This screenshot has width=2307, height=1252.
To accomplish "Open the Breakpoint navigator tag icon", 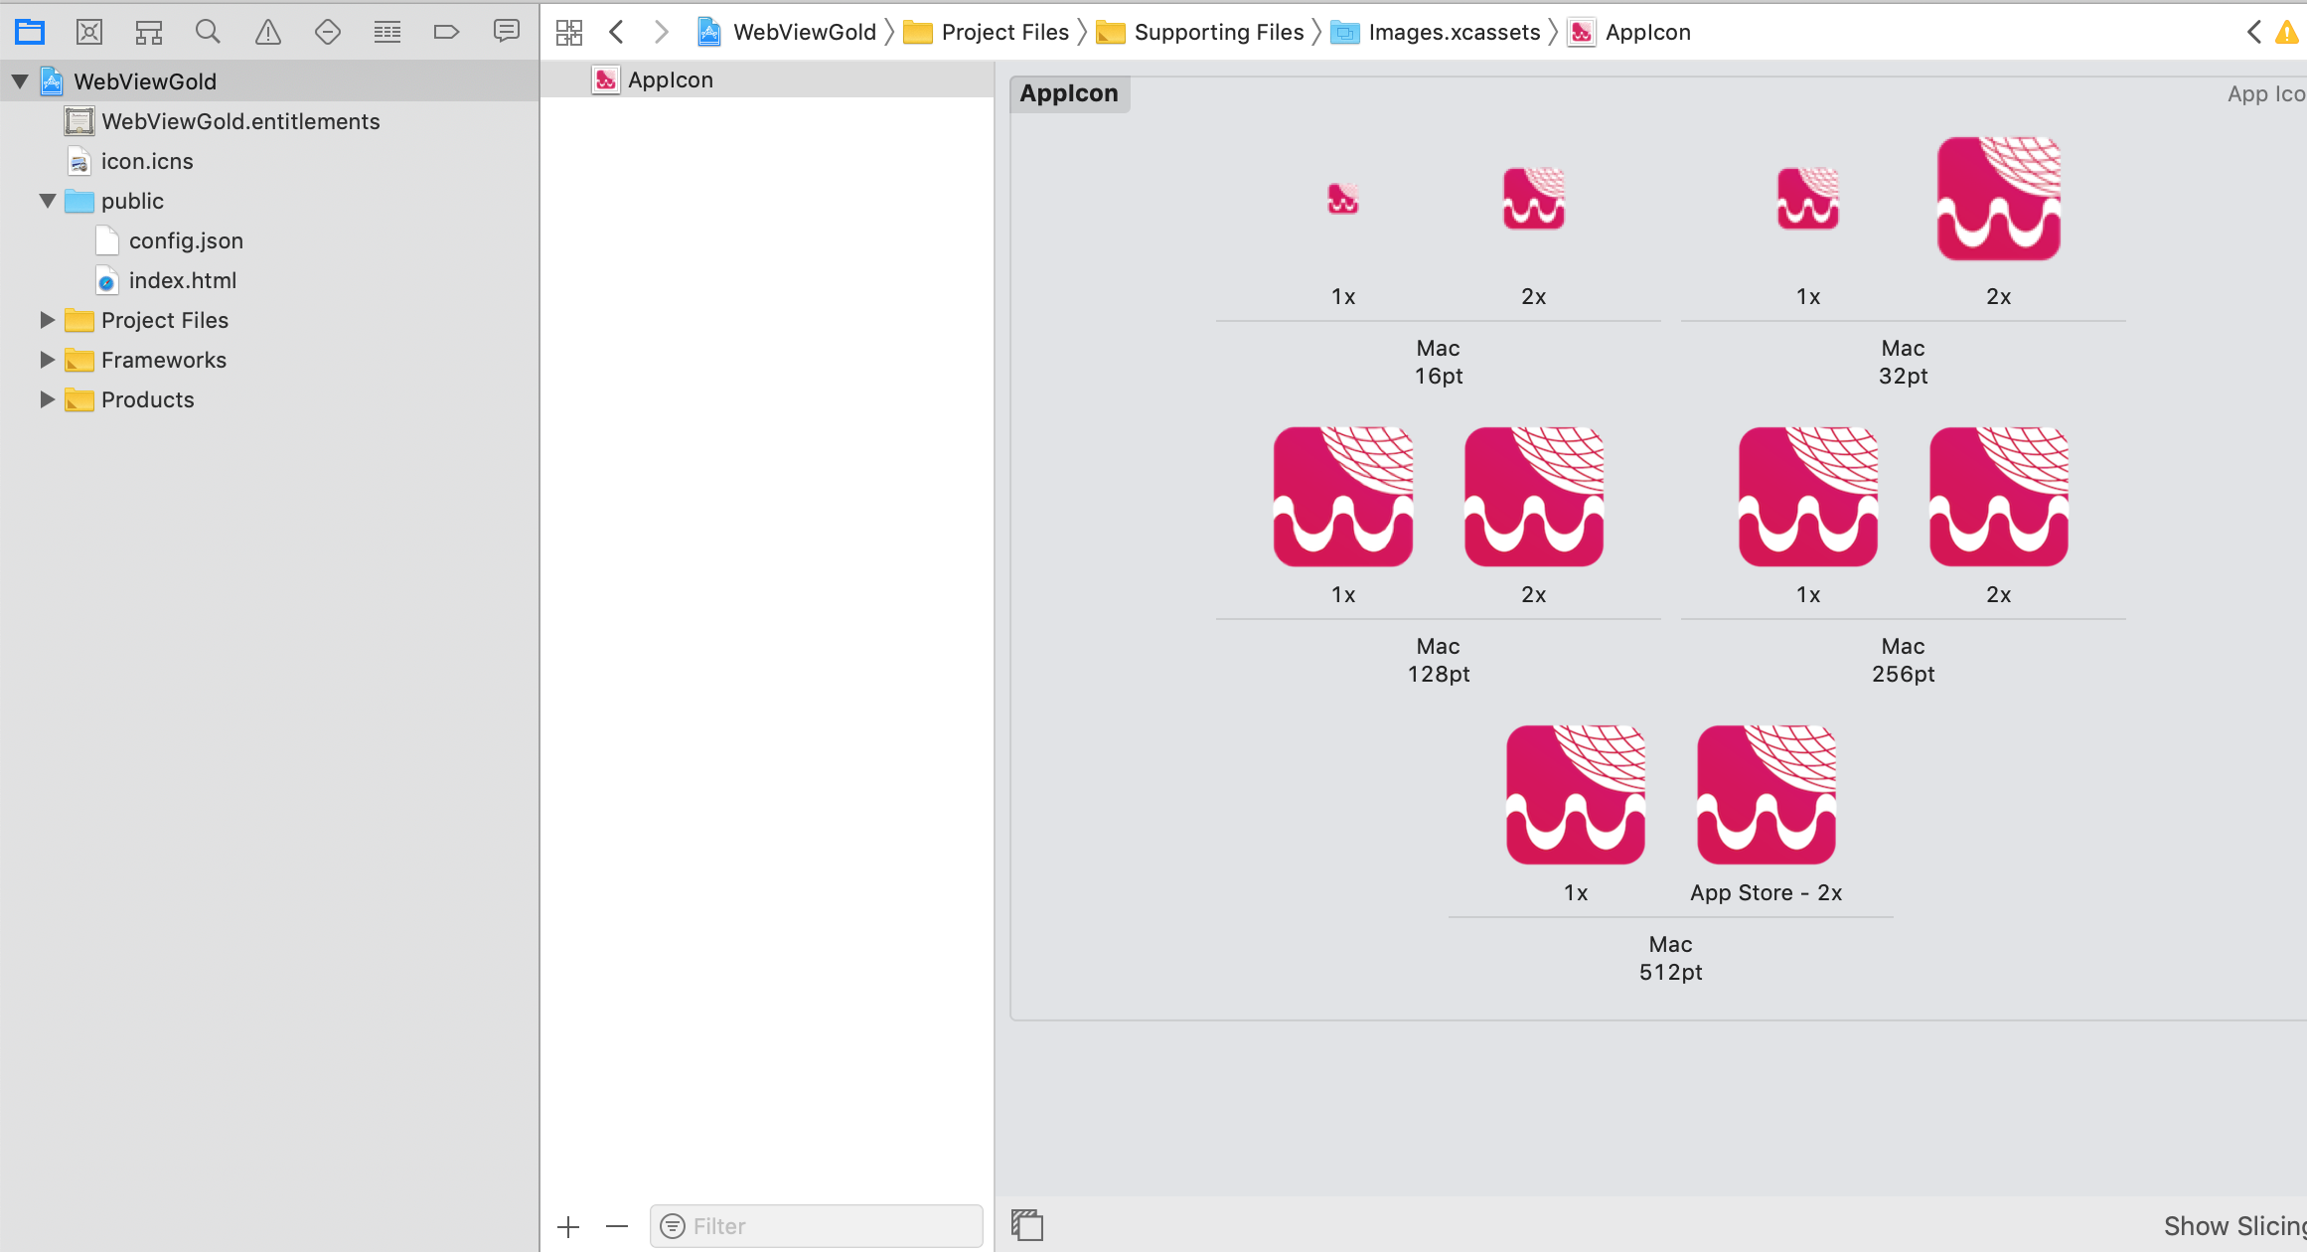I will pyautogui.click(x=447, y=32).
